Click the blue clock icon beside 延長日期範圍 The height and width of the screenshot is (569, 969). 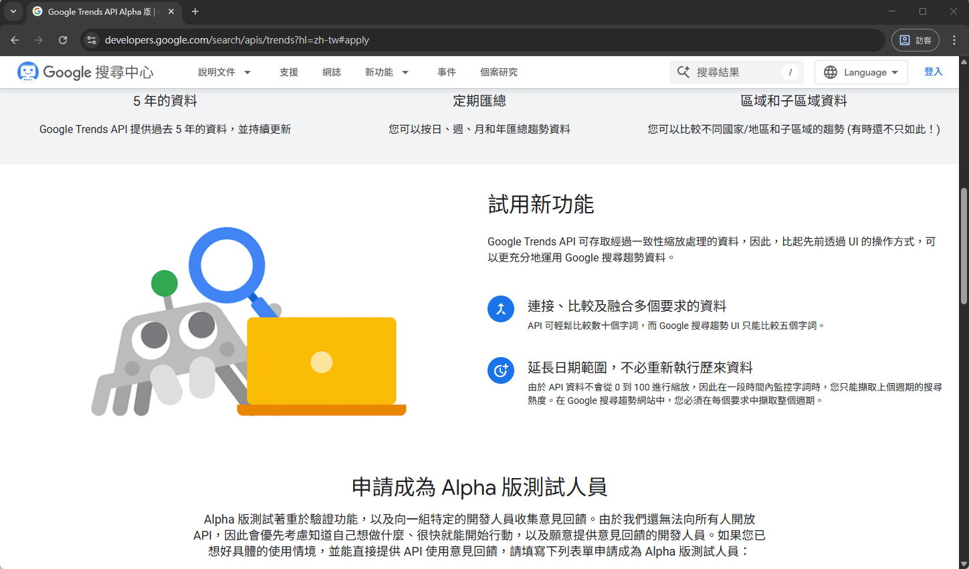tap(501, 370)
